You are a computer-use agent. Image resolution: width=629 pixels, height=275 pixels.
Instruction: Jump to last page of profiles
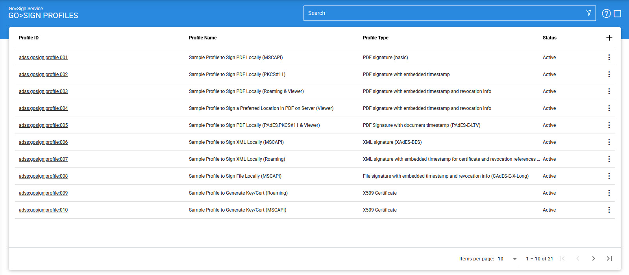coord(609,258)
